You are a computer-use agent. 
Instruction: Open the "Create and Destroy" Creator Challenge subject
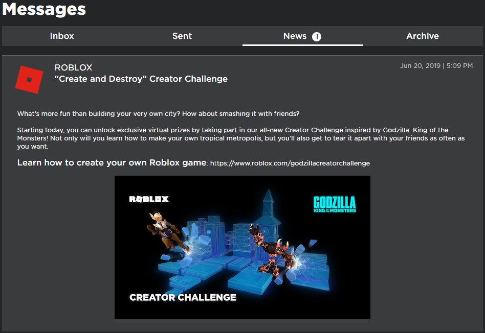pyautogui.click(x=141, y=79)
